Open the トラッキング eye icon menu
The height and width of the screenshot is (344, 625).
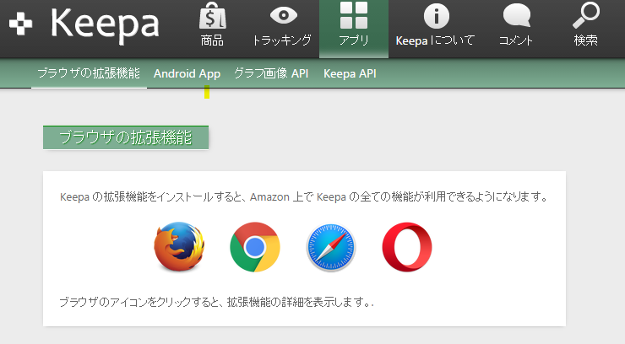pos(283,26)
